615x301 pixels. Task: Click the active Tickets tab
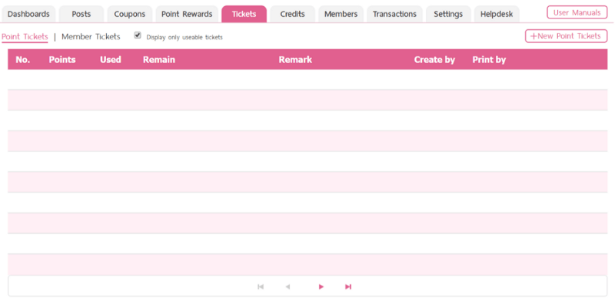(244, 14)
